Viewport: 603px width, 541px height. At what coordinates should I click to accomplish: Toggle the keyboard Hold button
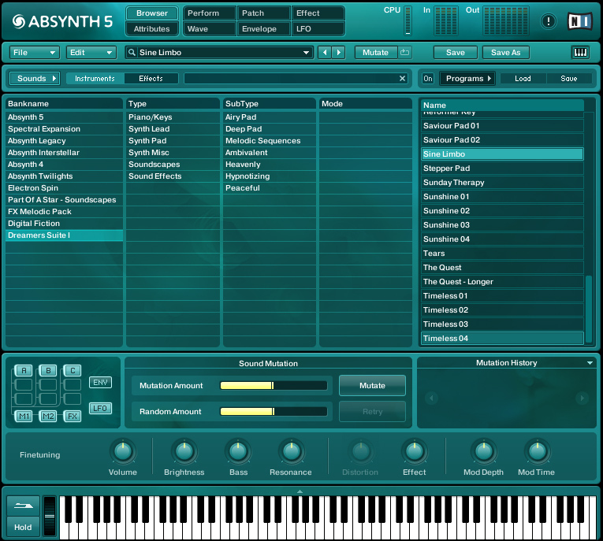[23, 527]
